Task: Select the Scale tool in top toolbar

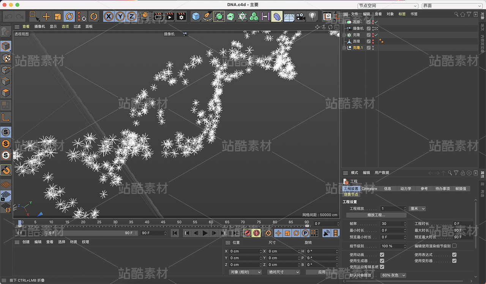Action: [58, 16]
